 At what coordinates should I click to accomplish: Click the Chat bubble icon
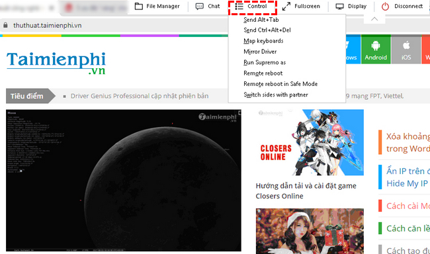(x=199, y=7)
